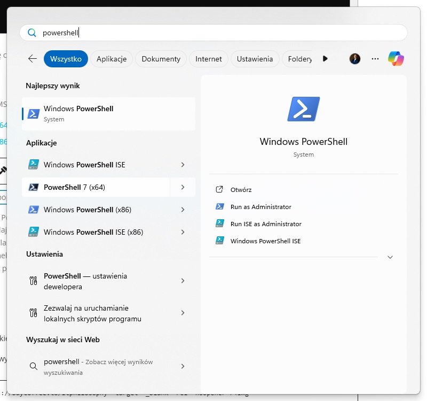Click the Windows PowerShell ISE (x86) icon

(x=34, y=232)
